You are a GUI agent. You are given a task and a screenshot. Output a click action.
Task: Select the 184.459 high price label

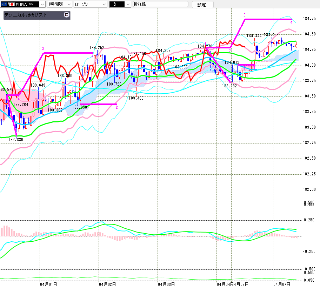(271, 35)
